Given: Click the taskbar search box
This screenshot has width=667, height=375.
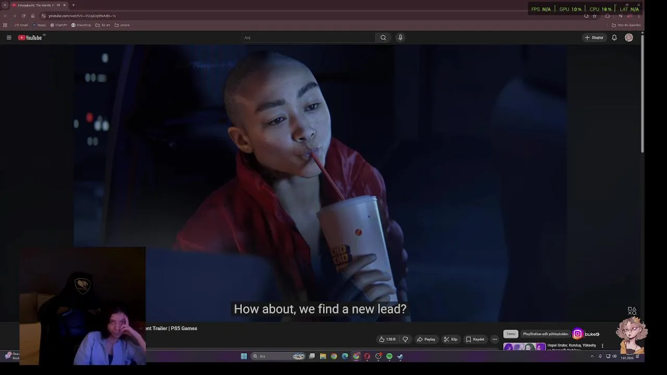Looking at the screenshot, I should 278,356.
